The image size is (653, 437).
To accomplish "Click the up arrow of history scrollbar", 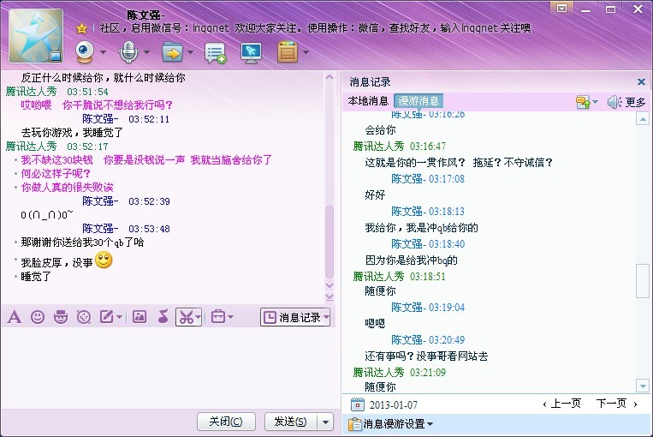I will click(x=643, y=119).
